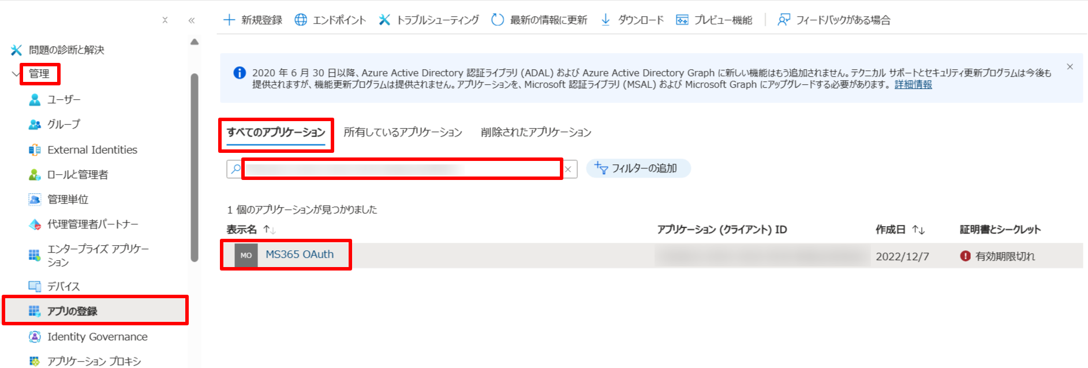The height and width of the screenshot is (368, 1088).
Task: Click 1 個のアプリケーションが見つかりました text
Action: (302, 209)
